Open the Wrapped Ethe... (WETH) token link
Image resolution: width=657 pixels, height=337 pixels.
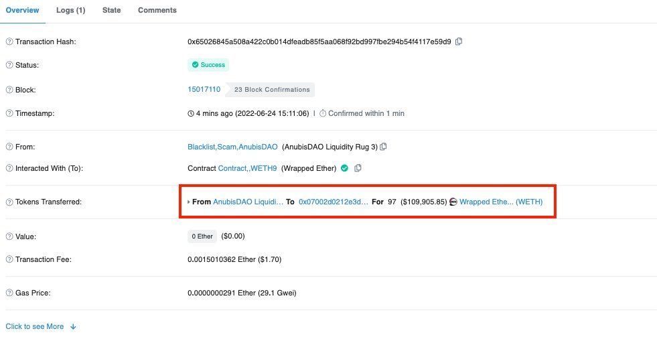click(x=501, y=202)
